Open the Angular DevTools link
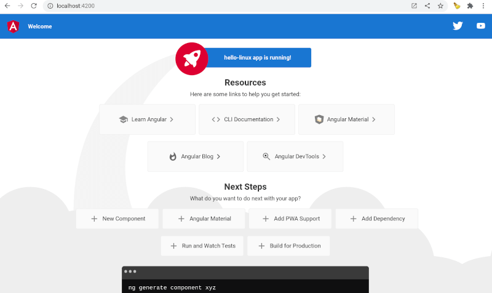This screenshot has height=293, width=492. 295,156
